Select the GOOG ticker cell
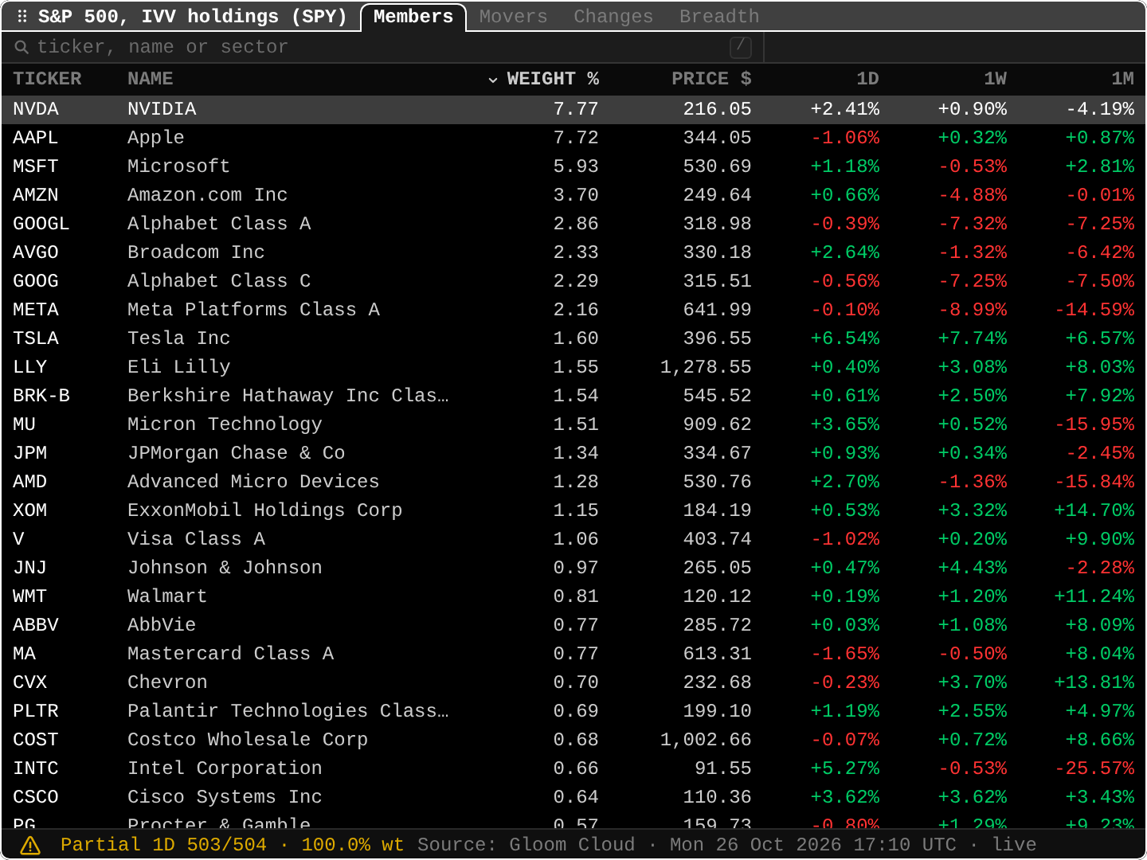This screenshot has width=1147, height=860. coord(36,281)
